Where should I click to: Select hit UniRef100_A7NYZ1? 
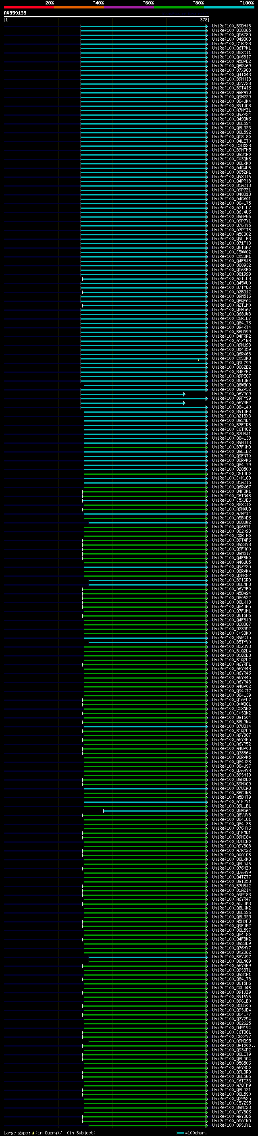tap(231, 110)
